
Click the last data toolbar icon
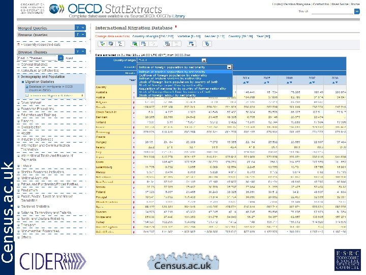[207, 44]
